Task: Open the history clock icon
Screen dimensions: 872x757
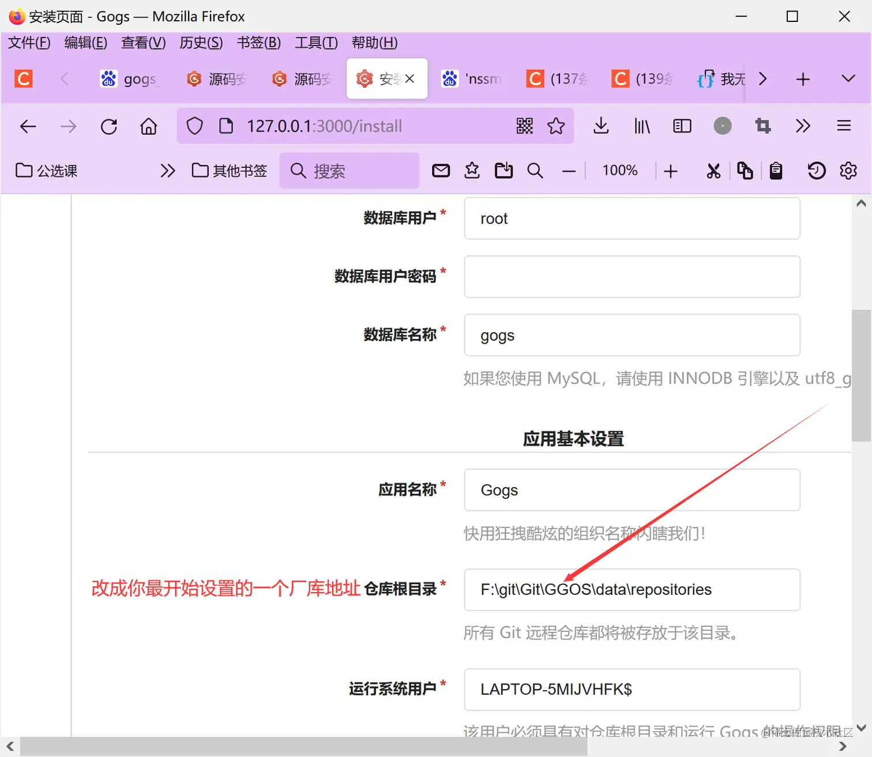Action: 816,171
